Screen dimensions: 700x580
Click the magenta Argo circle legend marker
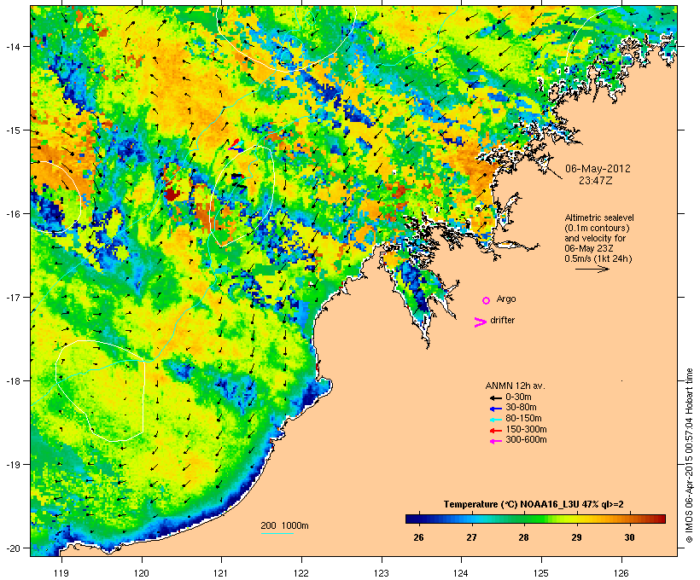point(487,300)
